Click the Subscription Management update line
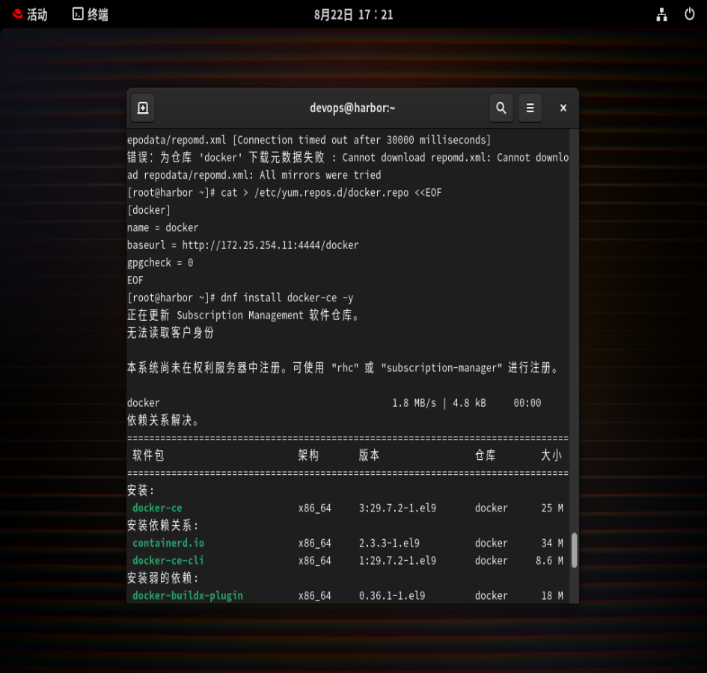The height and width of the screenshot is (673, 707). pyautogui.click(x=244, y=316)
